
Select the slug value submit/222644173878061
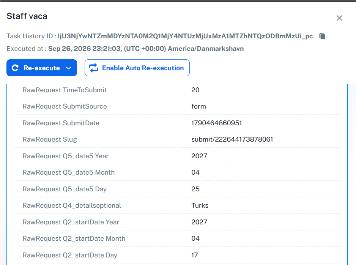[x=232, y=139]
